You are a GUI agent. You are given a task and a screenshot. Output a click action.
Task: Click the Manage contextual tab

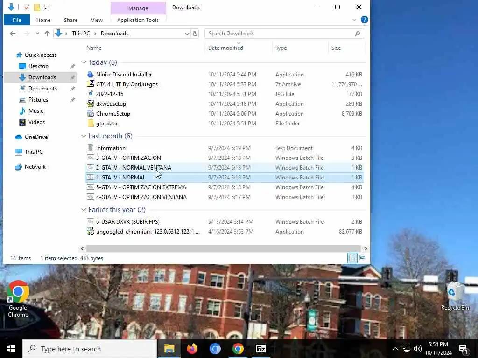coord(138,8)
